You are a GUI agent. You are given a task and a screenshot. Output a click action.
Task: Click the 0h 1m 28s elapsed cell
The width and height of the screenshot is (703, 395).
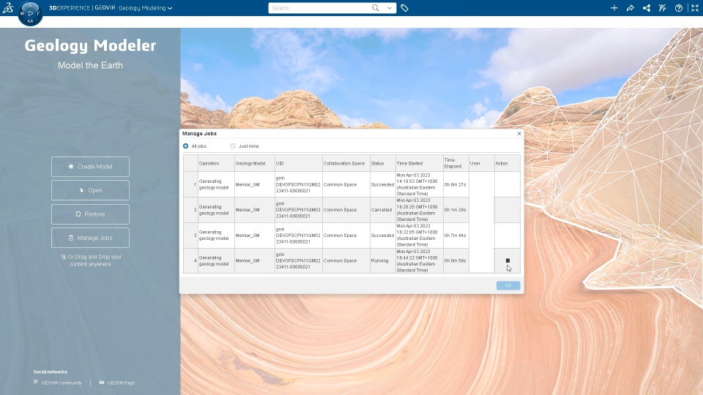click(x=456, y=210)
